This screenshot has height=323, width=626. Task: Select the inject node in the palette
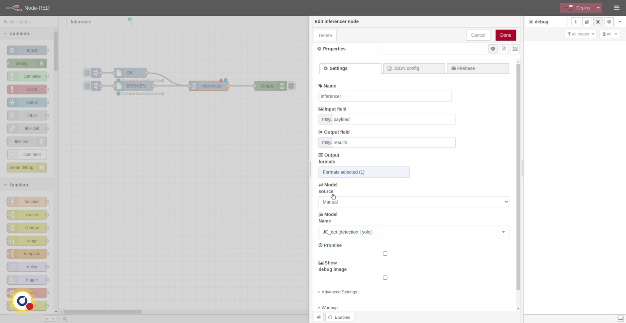27,50
